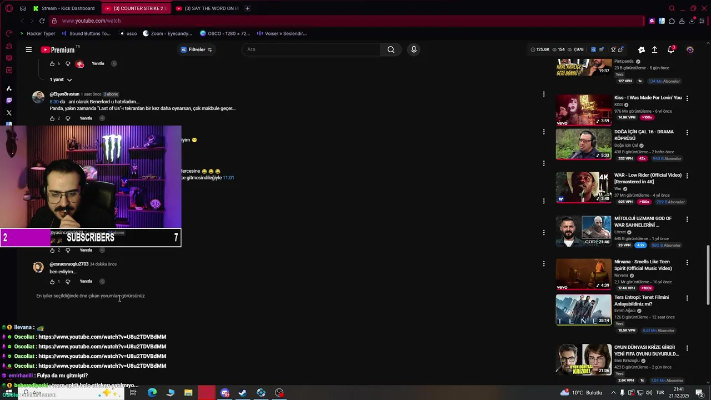
Task: Expand the '1 yanıt' replies
Action: click(x=61, y=80)
